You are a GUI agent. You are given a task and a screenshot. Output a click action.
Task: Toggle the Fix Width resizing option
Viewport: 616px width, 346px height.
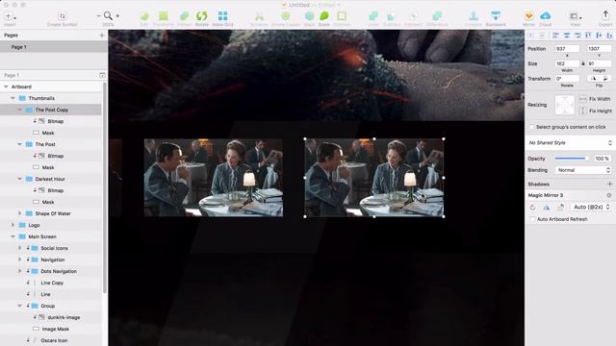point(583,99)
